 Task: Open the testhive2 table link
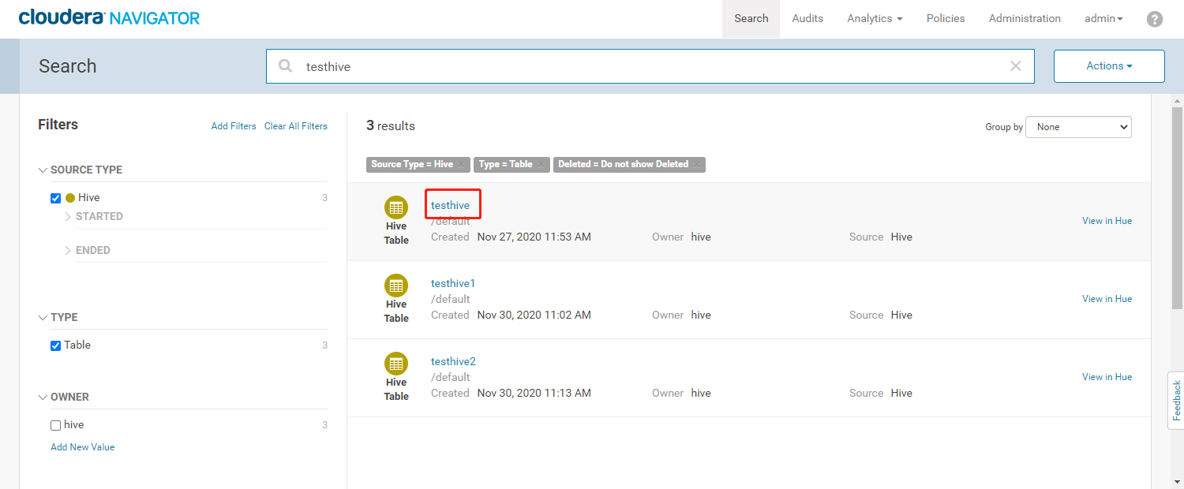453,361
